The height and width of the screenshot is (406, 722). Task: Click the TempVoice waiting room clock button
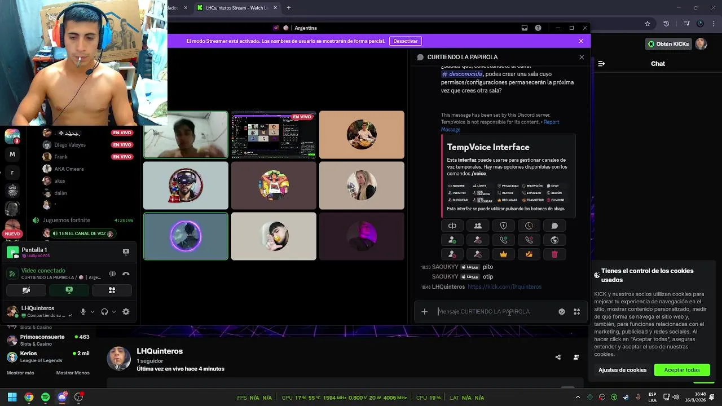[x=529, y=226]
